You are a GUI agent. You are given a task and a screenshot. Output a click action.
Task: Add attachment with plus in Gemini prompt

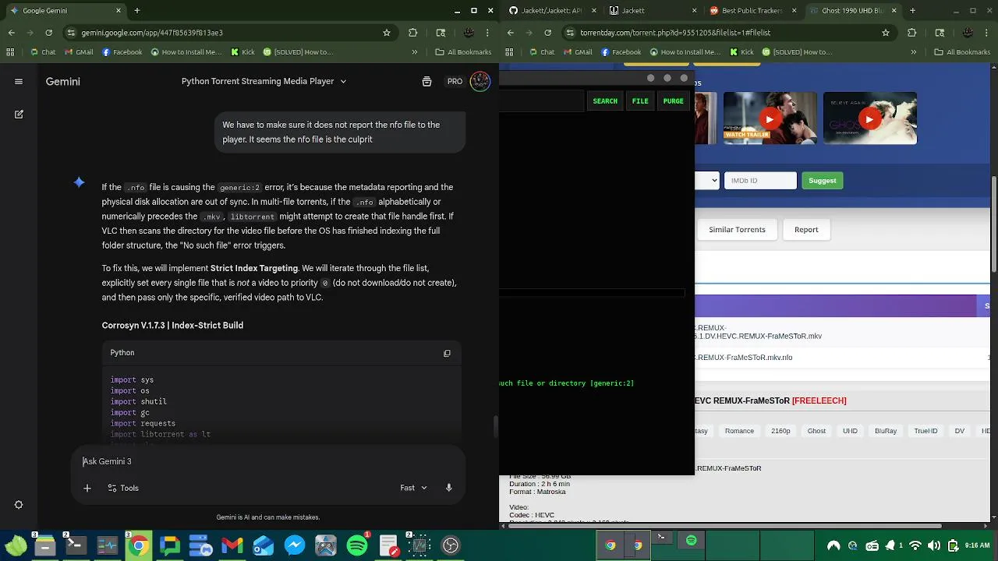point(87,488)
